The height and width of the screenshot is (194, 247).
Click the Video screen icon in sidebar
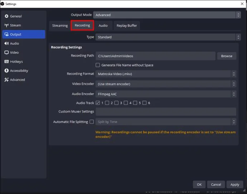(6, 53)
